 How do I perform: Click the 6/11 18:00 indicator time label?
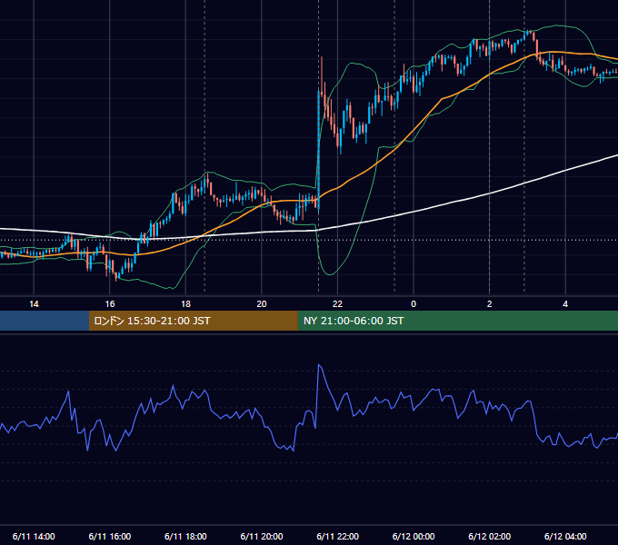(x=185, y=536)
